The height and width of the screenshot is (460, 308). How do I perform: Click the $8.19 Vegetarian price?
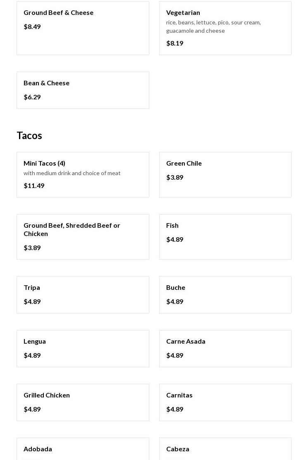pyautogui.click(x=174, y=43)
